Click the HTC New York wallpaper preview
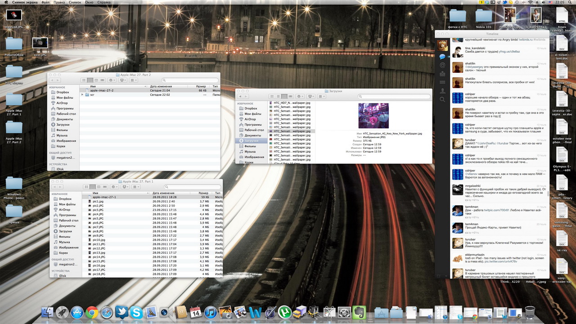This screenshot has height=324, width=576. point(373,116)
